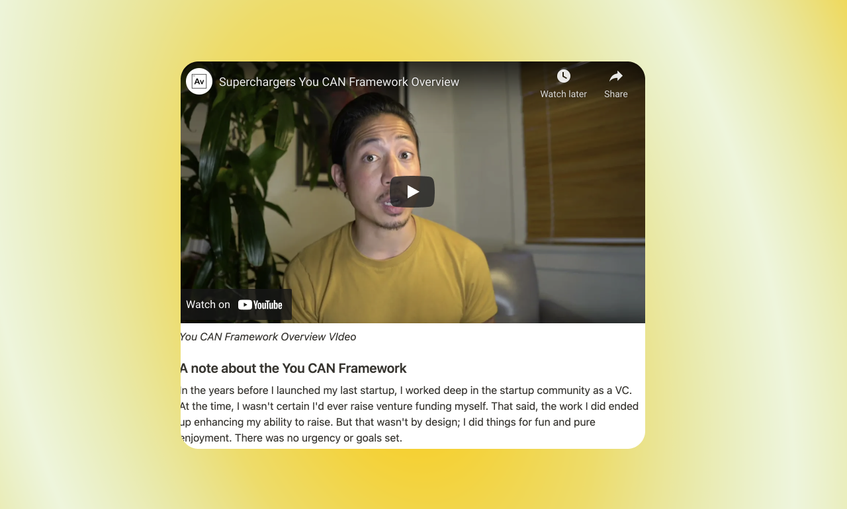Click the yellow gradient background outside the card
847x509 pixels.
click(x=728, y=264)
